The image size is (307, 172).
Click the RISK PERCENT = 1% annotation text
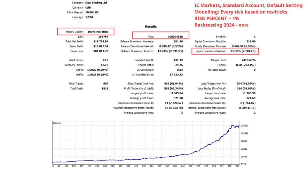coord(217,18)
